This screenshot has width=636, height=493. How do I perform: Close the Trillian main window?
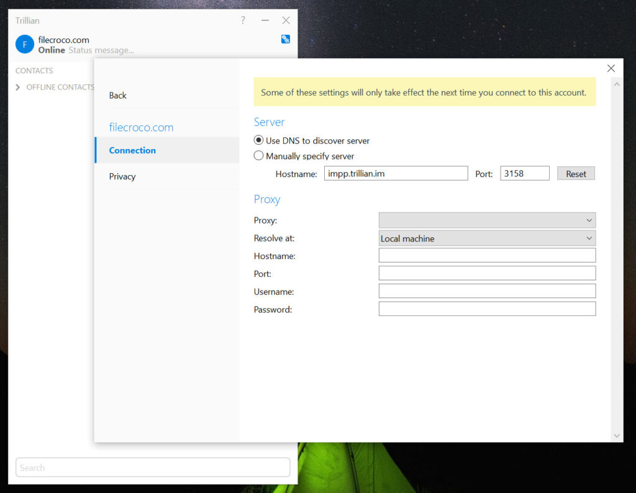click(x=286, y=20)
